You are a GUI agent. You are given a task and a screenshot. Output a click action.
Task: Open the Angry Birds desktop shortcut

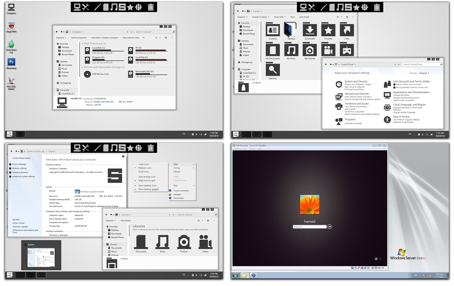tap(11, 27)
